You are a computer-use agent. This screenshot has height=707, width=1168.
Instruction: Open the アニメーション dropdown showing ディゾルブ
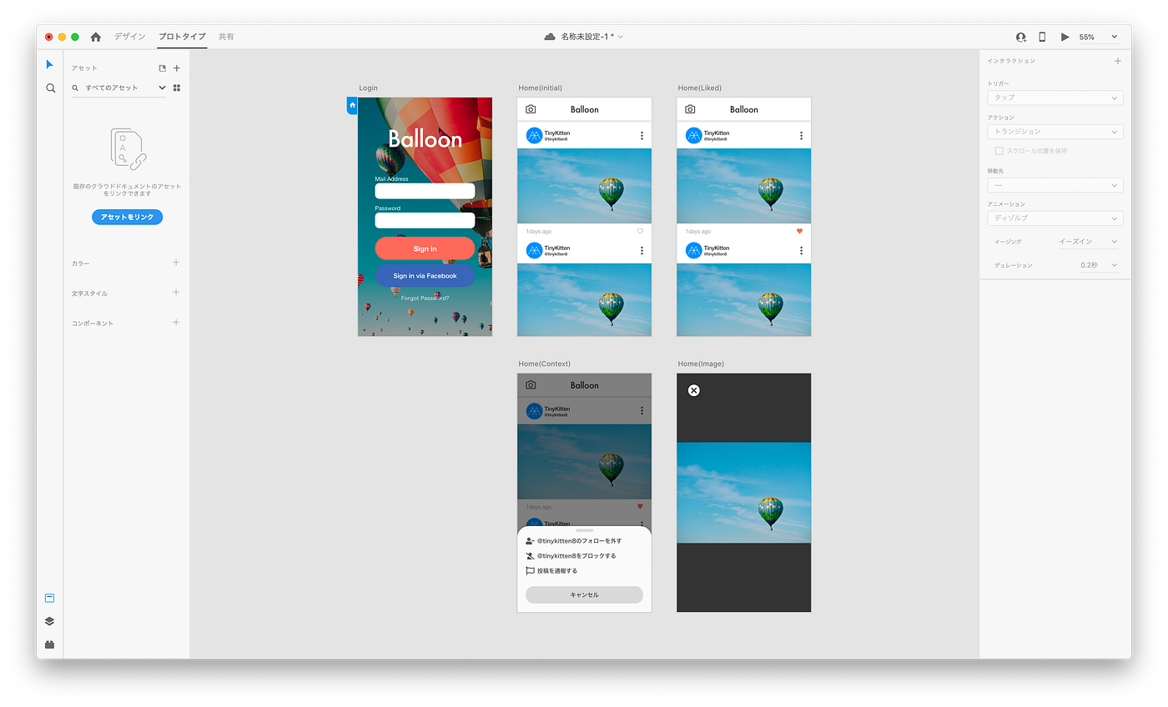point(1055,218)
